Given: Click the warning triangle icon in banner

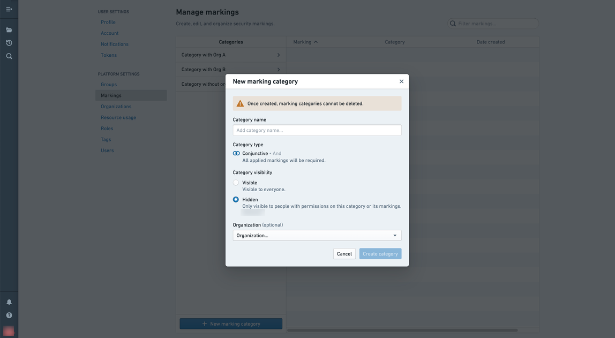Looking at the screenshot, I should click(x=240, y=103).
